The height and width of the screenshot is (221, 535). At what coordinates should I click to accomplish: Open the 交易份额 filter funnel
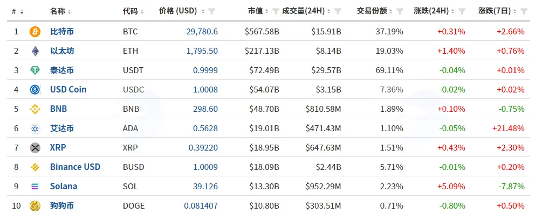click(400, 11)
